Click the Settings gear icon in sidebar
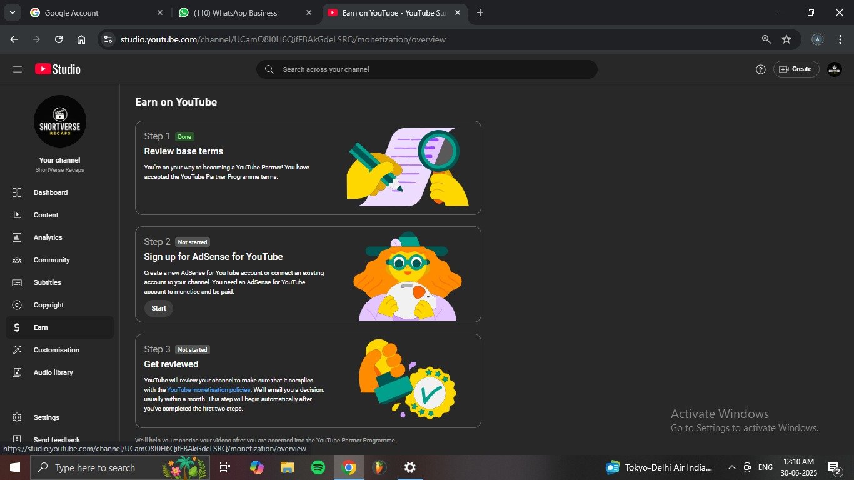 pyautogui.click(x=17, y=417)
